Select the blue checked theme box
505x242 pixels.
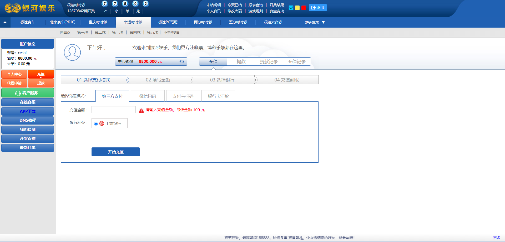click(291, 8)
